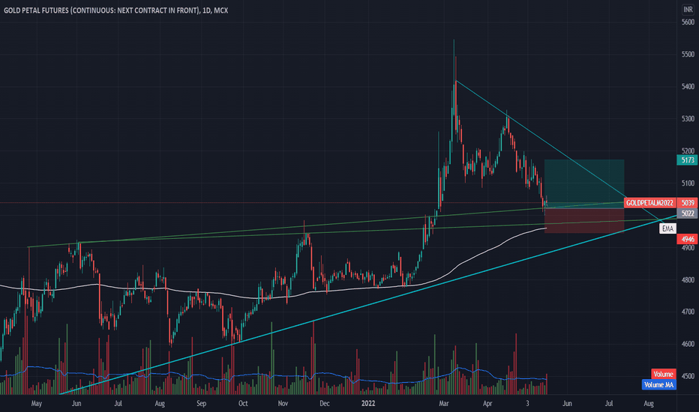Click the Sep label on time axis
The image size is (699, 412).
(202, 404)
